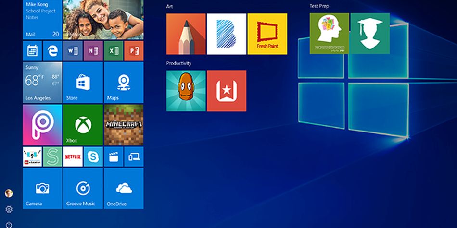The image size is (457, 228).
Task: Launch Groove Music from its tile
Action: [83, 189]
